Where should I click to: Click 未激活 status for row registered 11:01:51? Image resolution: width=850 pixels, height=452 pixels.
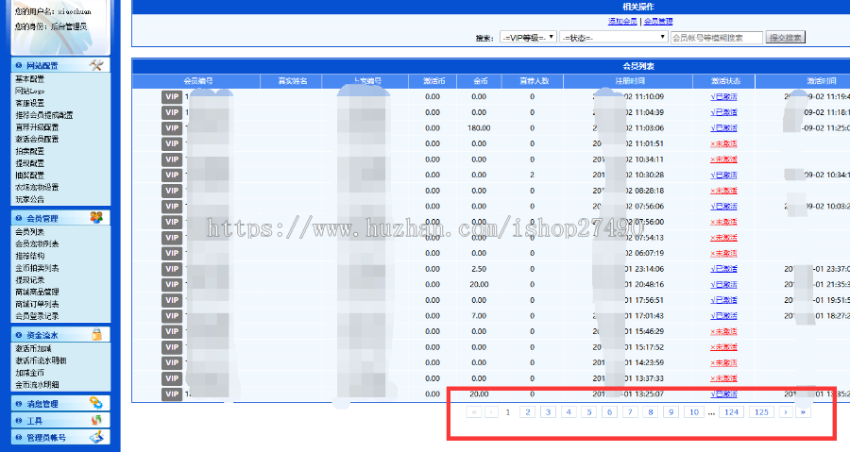click(x=723, y=144)
